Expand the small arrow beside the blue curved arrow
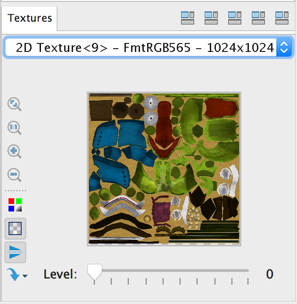Image resolution: width=297 pixels, height=304 pixels. (x=25, y=276)
